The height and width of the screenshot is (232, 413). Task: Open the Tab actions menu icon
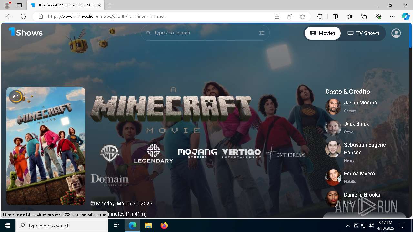tap(19, 5)
